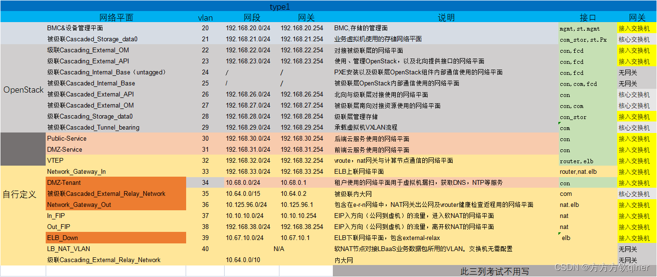Select description 级联层管理存储
Image resolution: width=657 pixels, height=277 pixels.
coord(446,117)
